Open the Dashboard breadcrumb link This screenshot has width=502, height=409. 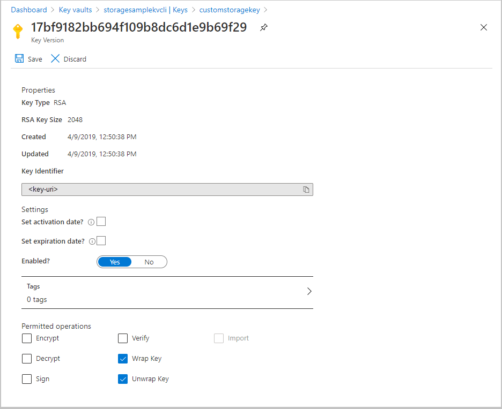pyautogui.click(x=29, y=9)
